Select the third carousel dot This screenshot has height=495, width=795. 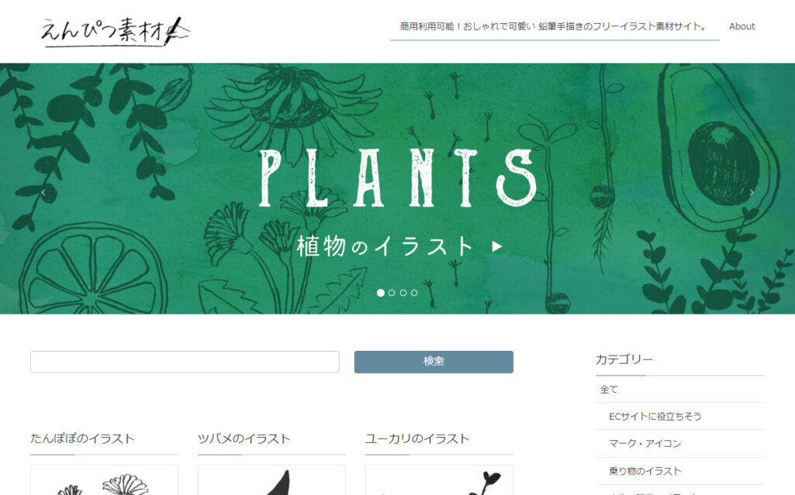point(403,293)
